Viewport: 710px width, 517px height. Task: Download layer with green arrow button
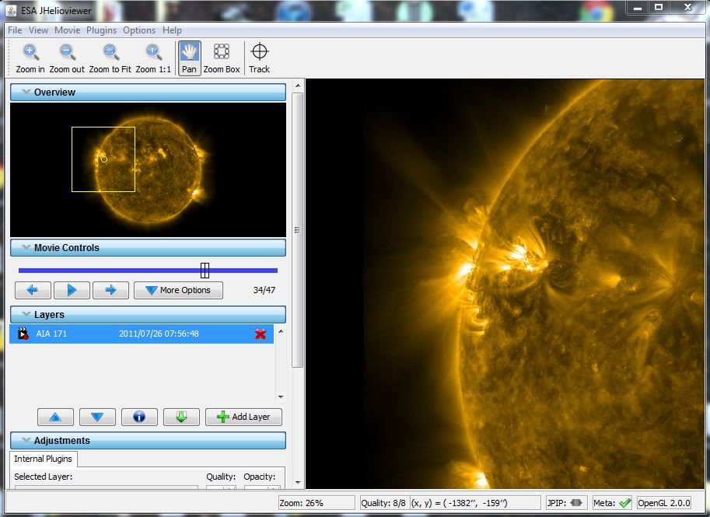pos(181,417)
